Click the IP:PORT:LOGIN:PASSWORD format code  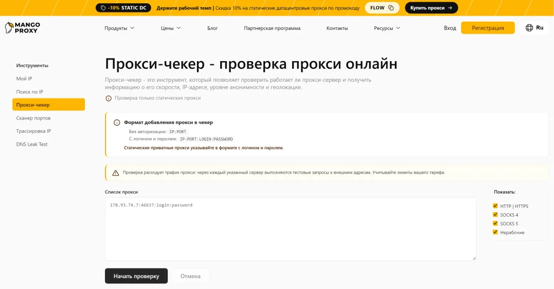[x=206, y=139]
